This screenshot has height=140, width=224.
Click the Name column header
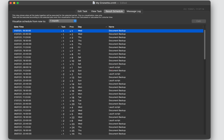[x=111, y=27]
